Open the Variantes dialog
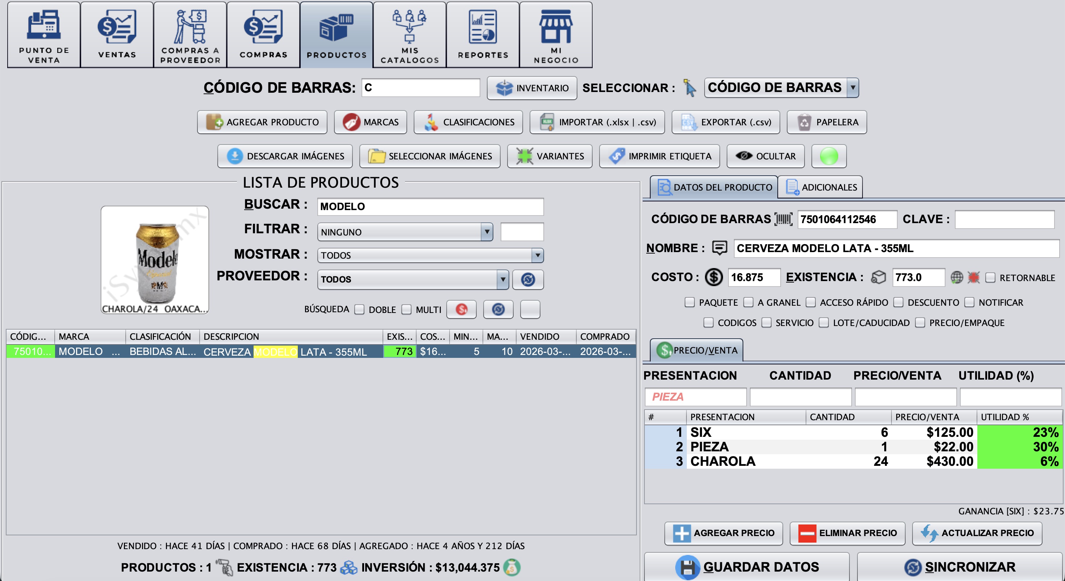This screenshot has height=581, width=1065. click(550, 156)
